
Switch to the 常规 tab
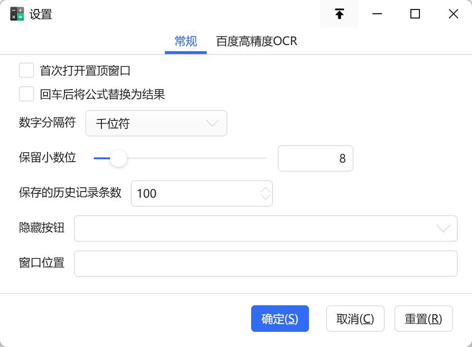click(186, 42)
